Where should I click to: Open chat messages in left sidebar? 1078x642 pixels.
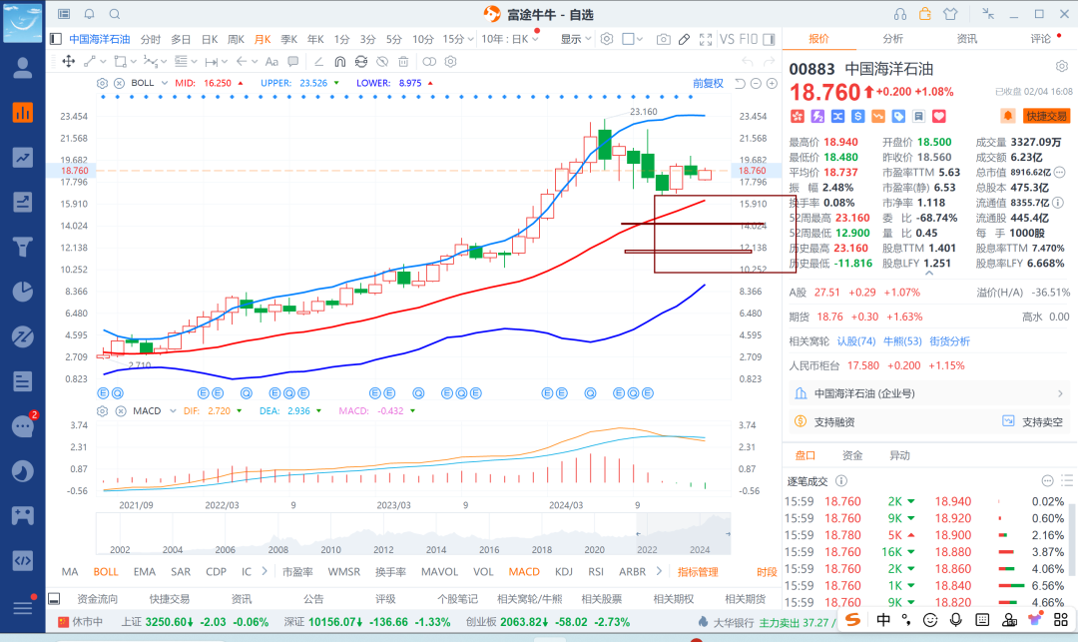pyautogui.click(x=23, y=426)
